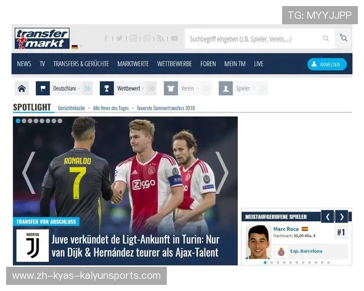Open the Transfers & Gerüchte menu
Image resolution: width=364 pixels, height=291 pixels.
tap(81, 64)
